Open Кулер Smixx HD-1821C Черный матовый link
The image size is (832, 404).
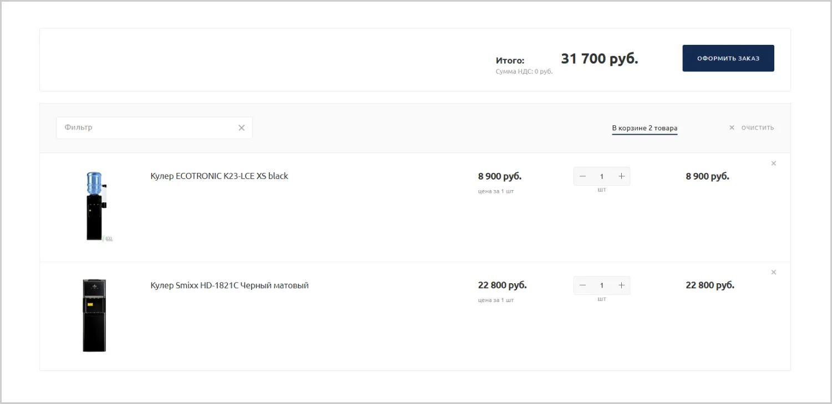[x=230, y=285]
